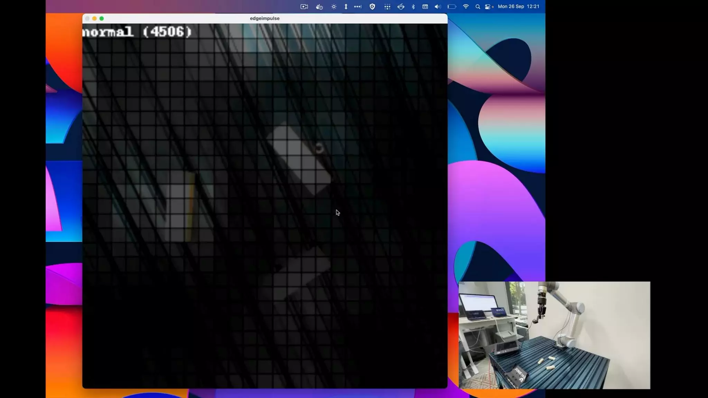The image size is (708, 398).
Task: Click the robot arm webcam thumbnail
Action: [554, 335]
